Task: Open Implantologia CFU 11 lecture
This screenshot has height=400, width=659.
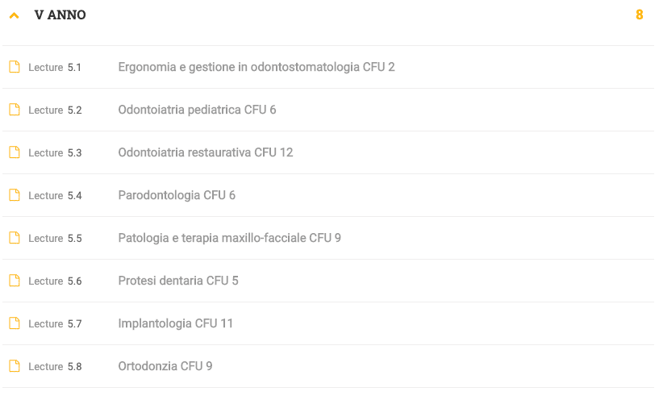Action: point(175,323)
